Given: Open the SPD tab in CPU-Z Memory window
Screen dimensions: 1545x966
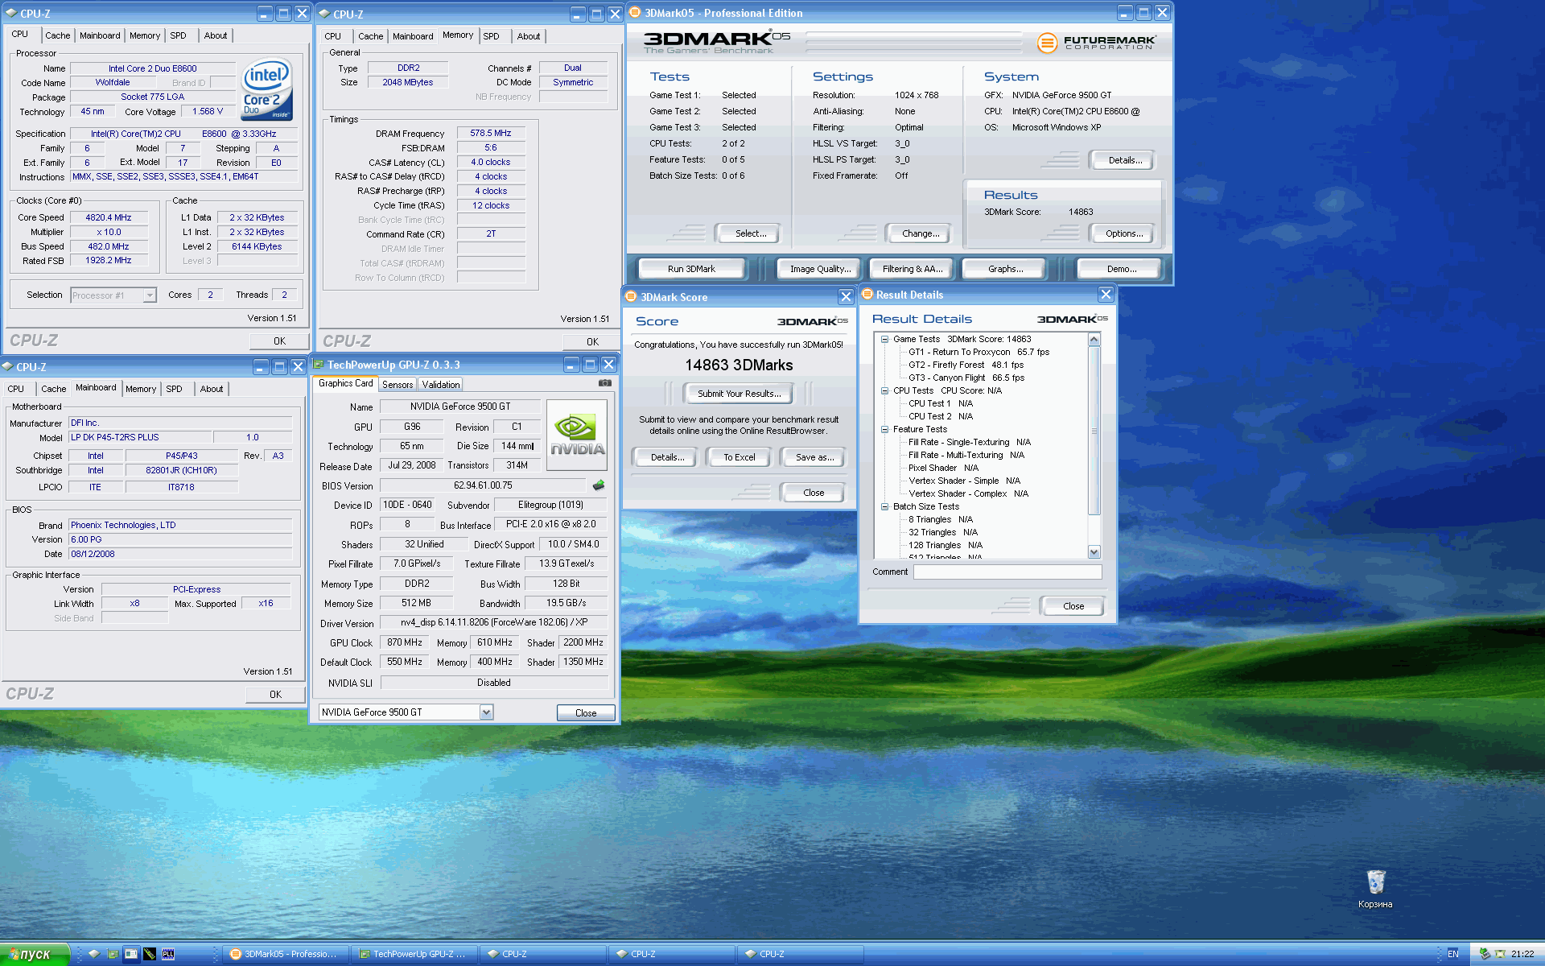Looking at the screenshot, I should pos(491,36).
